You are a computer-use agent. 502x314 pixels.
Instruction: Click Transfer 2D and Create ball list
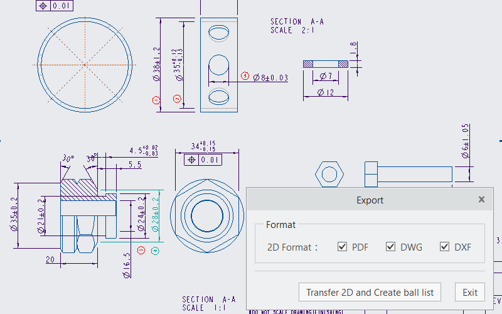pos(370,292)
